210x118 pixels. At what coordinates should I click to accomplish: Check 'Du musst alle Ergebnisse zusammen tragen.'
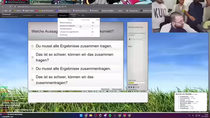32,46
